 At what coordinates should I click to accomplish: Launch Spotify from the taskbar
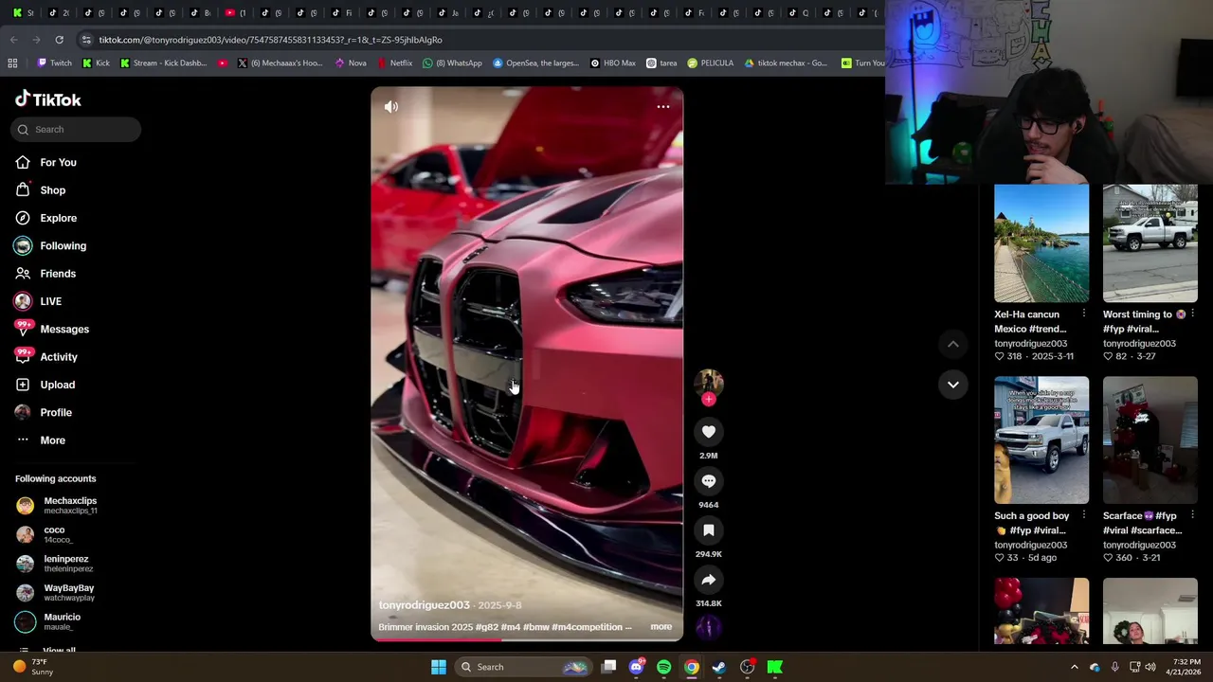pyautogui.click(x=663, y=667)
